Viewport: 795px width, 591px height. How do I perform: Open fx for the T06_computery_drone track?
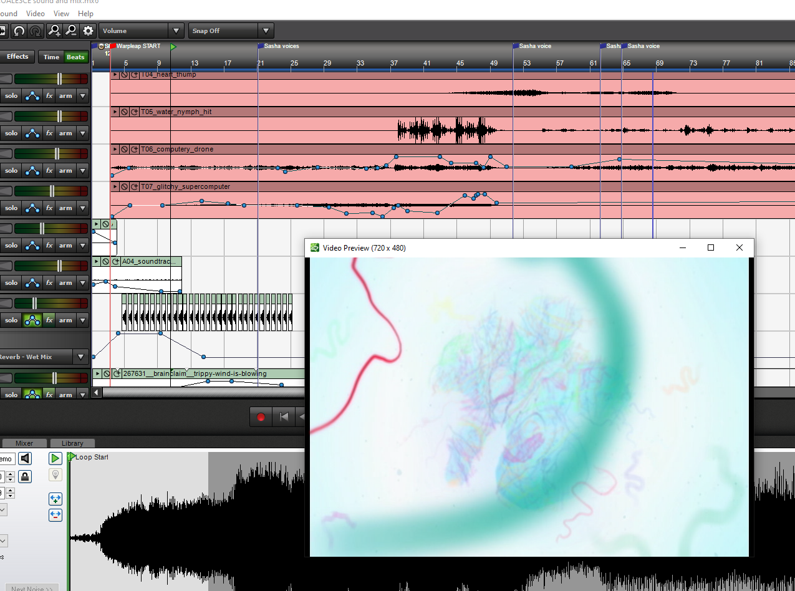(49, 171)
